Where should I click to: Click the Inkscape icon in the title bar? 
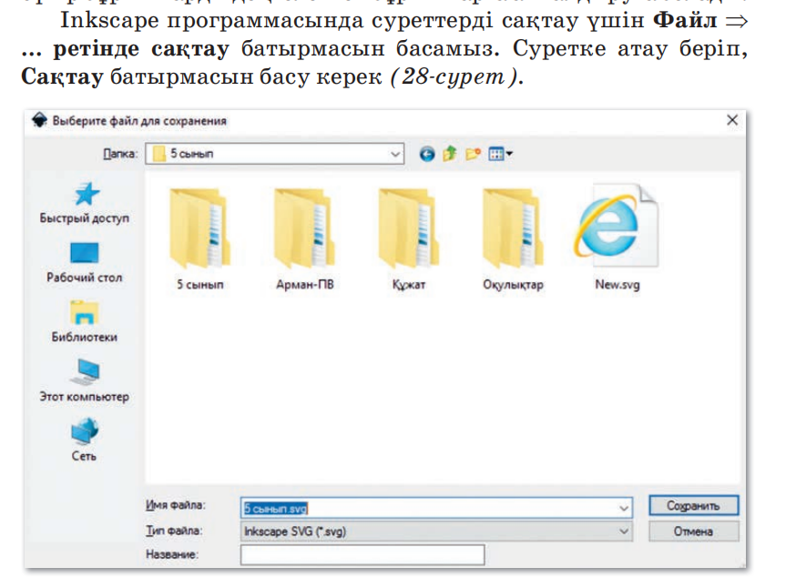(x=39, y=120)
